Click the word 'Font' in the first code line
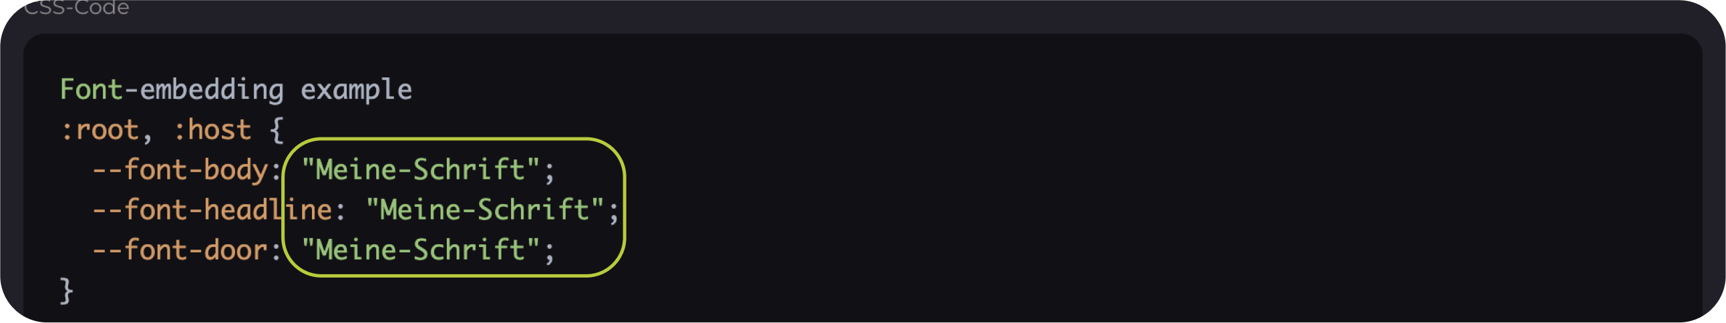This screenshot has height=323, width=1726. (91, 89)
